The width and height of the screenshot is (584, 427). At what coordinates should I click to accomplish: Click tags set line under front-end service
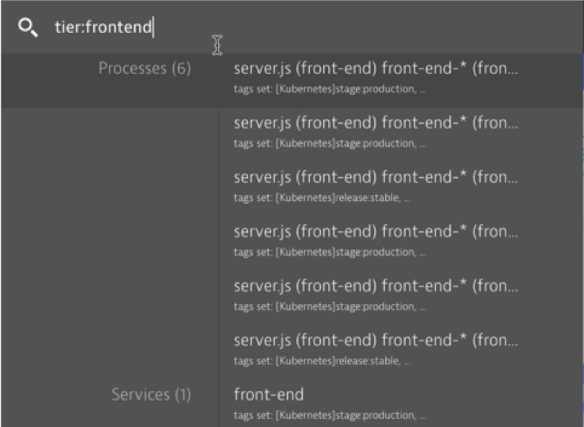tap(330, 415)
